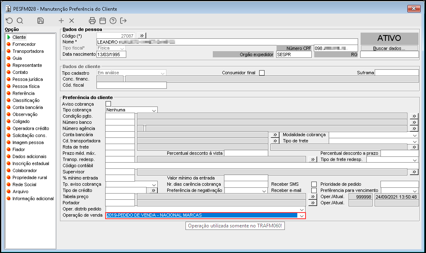
Task: Click lookup arrow on Condição pgto. row
Action: click(x=414, y=116)
